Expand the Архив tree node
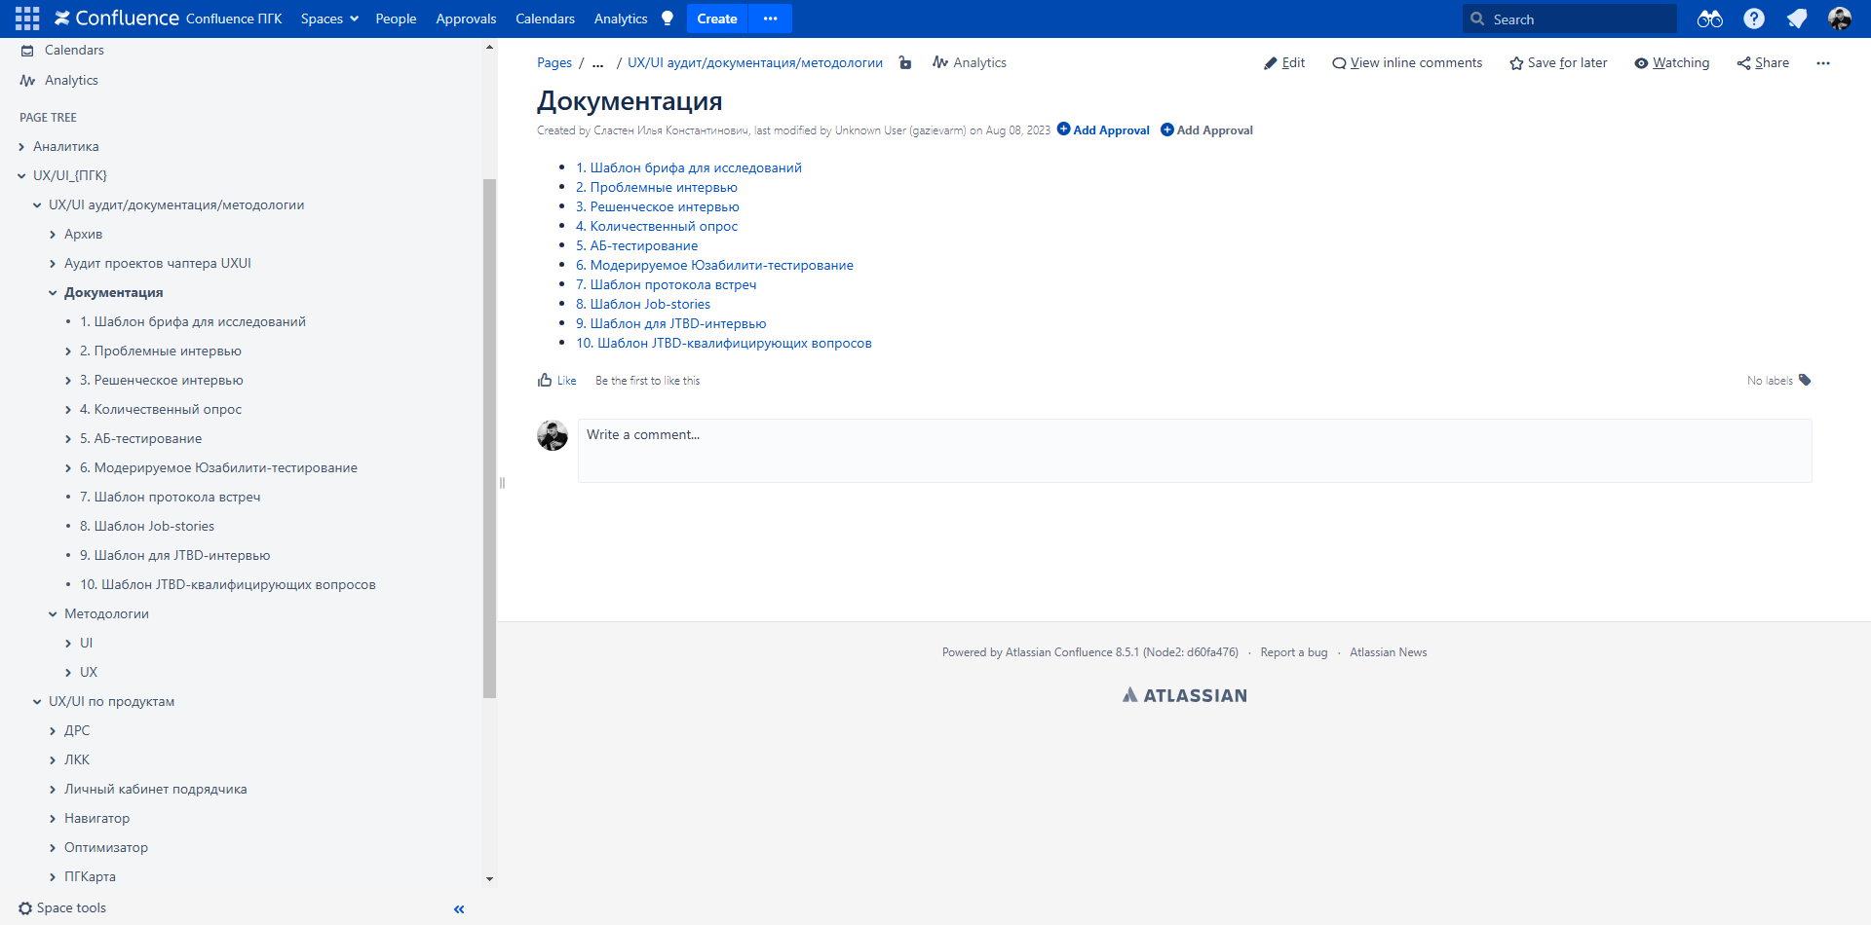 (53, 235)
